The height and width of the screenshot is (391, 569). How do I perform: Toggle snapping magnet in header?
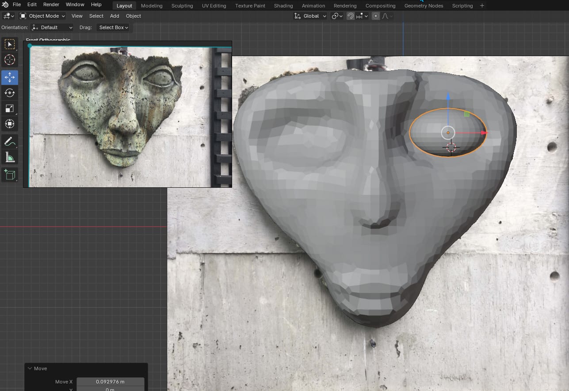(x=350, y=16)
